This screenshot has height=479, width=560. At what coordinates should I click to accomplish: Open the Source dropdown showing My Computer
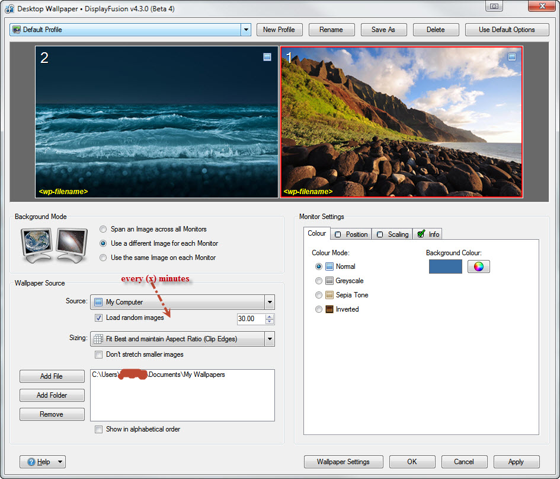[x=270, y=302]
